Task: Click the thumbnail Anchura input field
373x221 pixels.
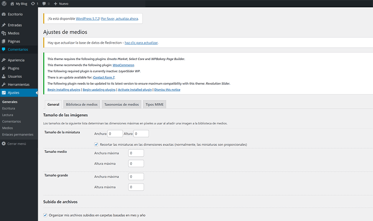Action: pyautogui.click(x=116, y=134)
